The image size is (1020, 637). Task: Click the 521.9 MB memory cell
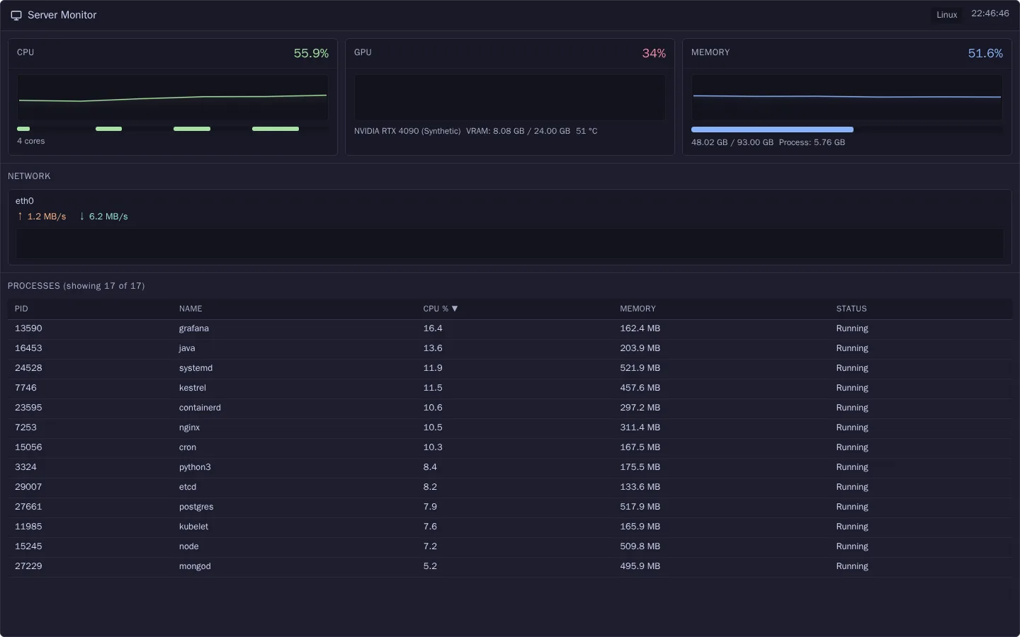point(640,368)
